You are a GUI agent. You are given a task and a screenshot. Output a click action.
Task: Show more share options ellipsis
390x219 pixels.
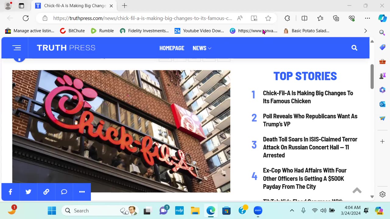pyautogui.click(x=82, y=192)
